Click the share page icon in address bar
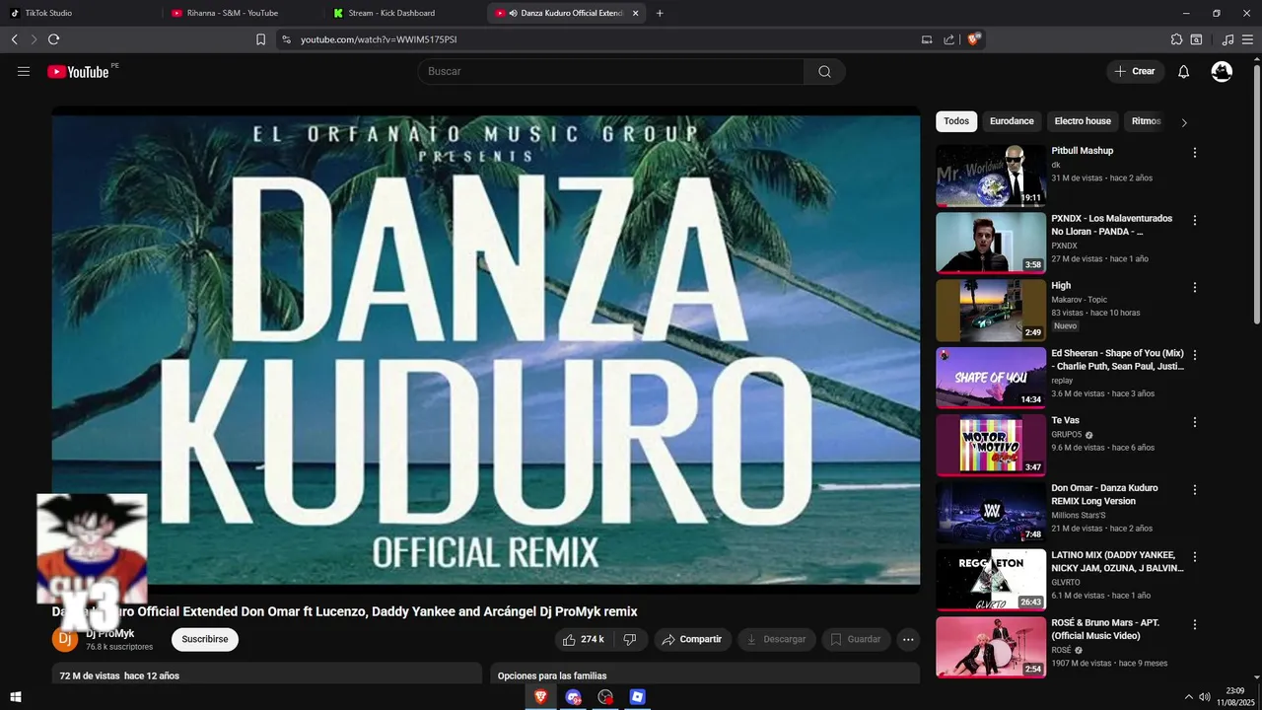Screen dimensions: 1262x710 948,39
